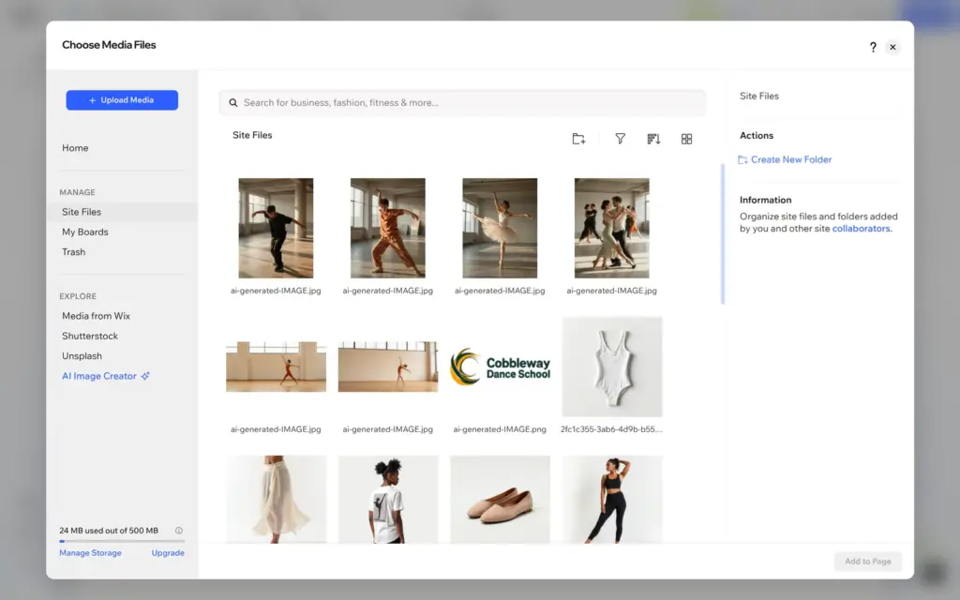The height and width of the screenshot is (600, 960).
Task: Click the AI Image Creator sparkle icon
Action: (x=145, y=376)
